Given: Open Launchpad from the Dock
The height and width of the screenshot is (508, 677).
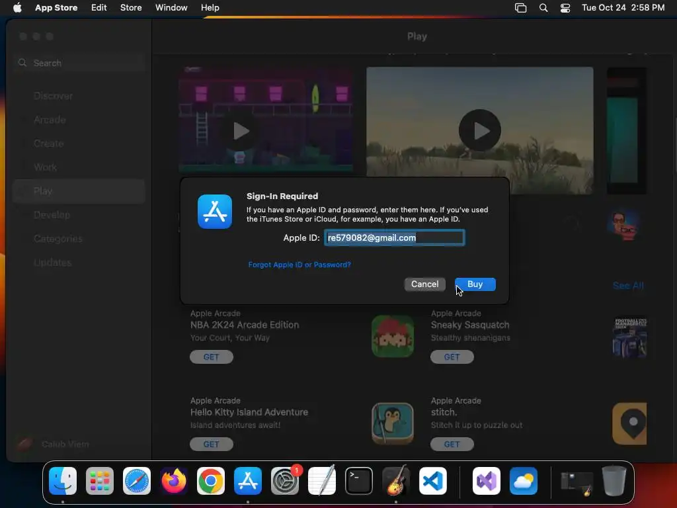Looking at the screenshot, I should (x=100, y=481).
